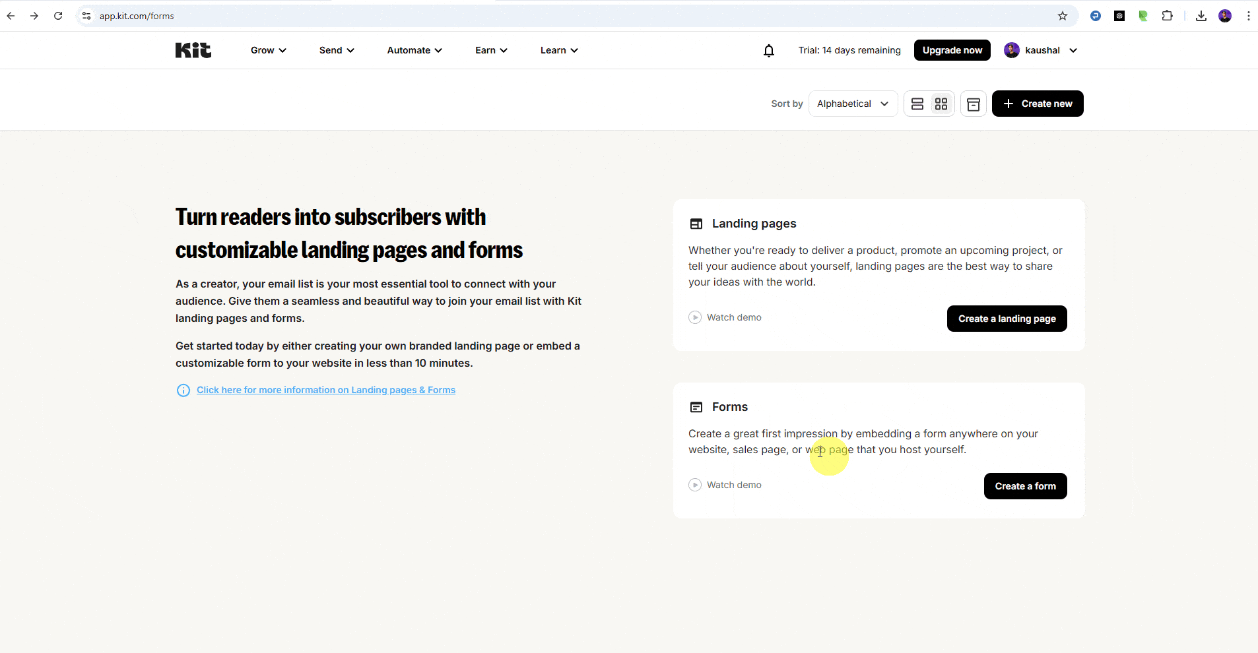Viewport: 1258px width, 653px height.
Task: Click the Kit logo
Action: pos(193,50)
